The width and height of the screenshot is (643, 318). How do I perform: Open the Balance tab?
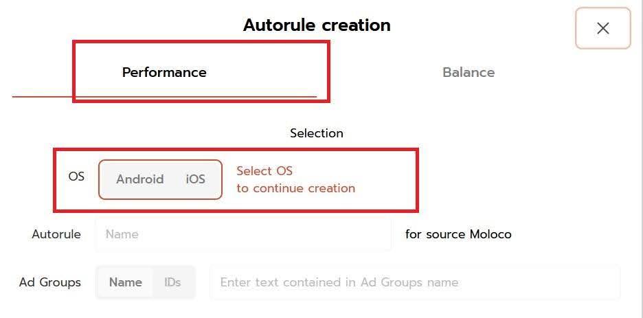click(x=469, y=72)
